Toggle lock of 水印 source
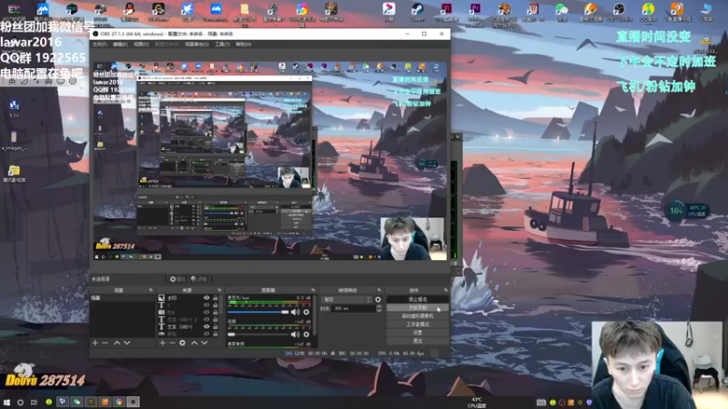This screenshot has width=728, height=409. click(216, 298)
